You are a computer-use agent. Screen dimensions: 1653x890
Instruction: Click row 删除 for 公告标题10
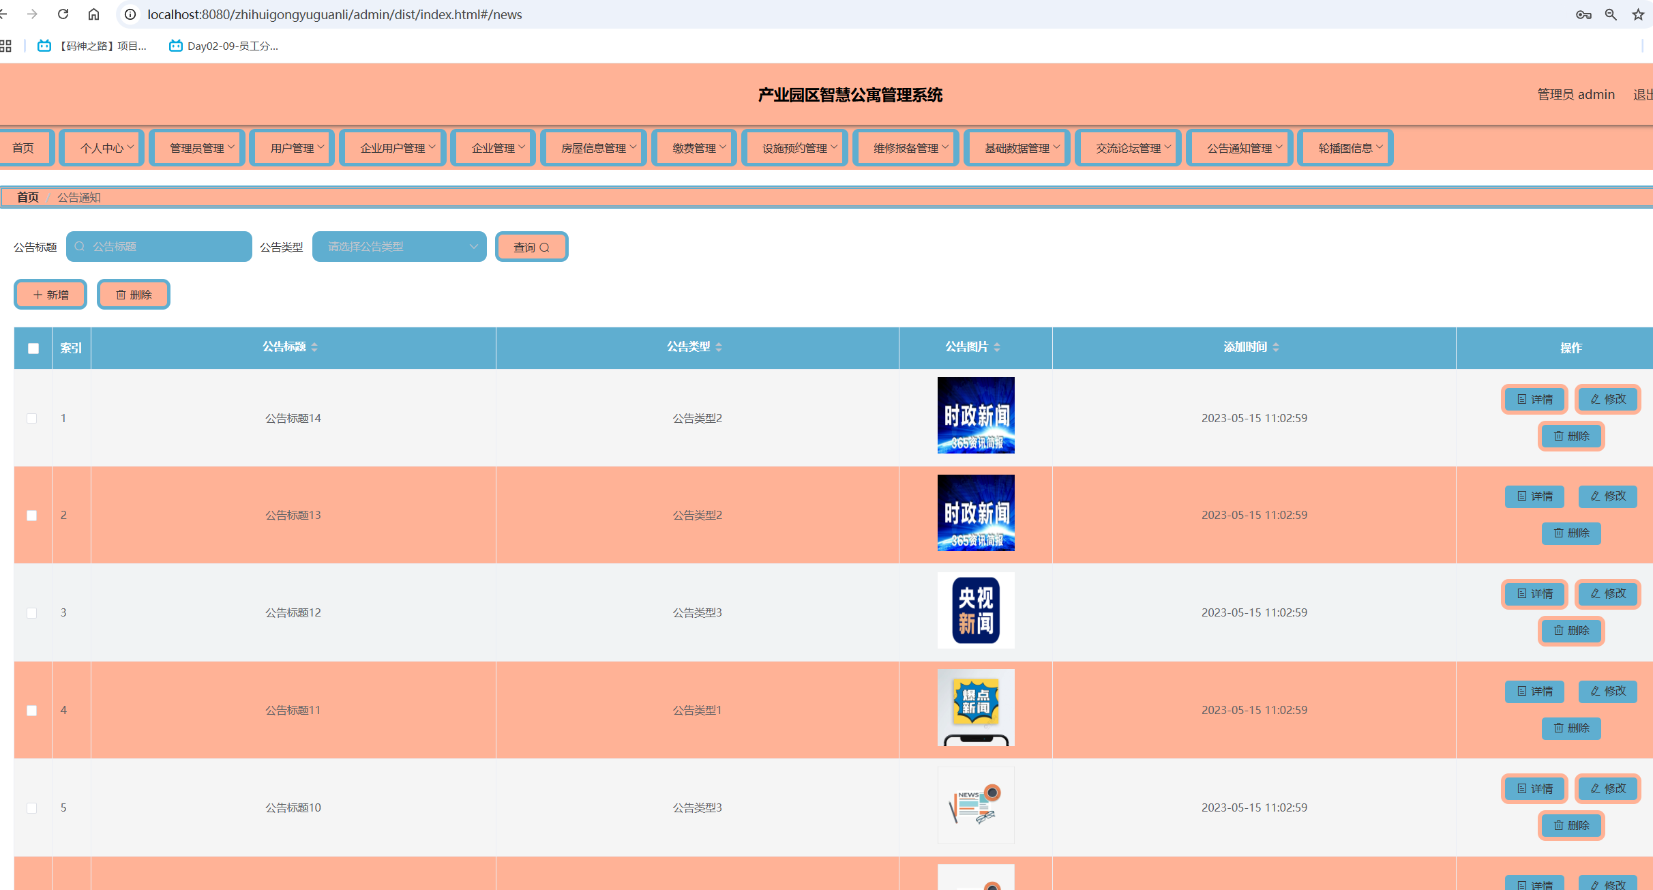tap(1571, 825)
